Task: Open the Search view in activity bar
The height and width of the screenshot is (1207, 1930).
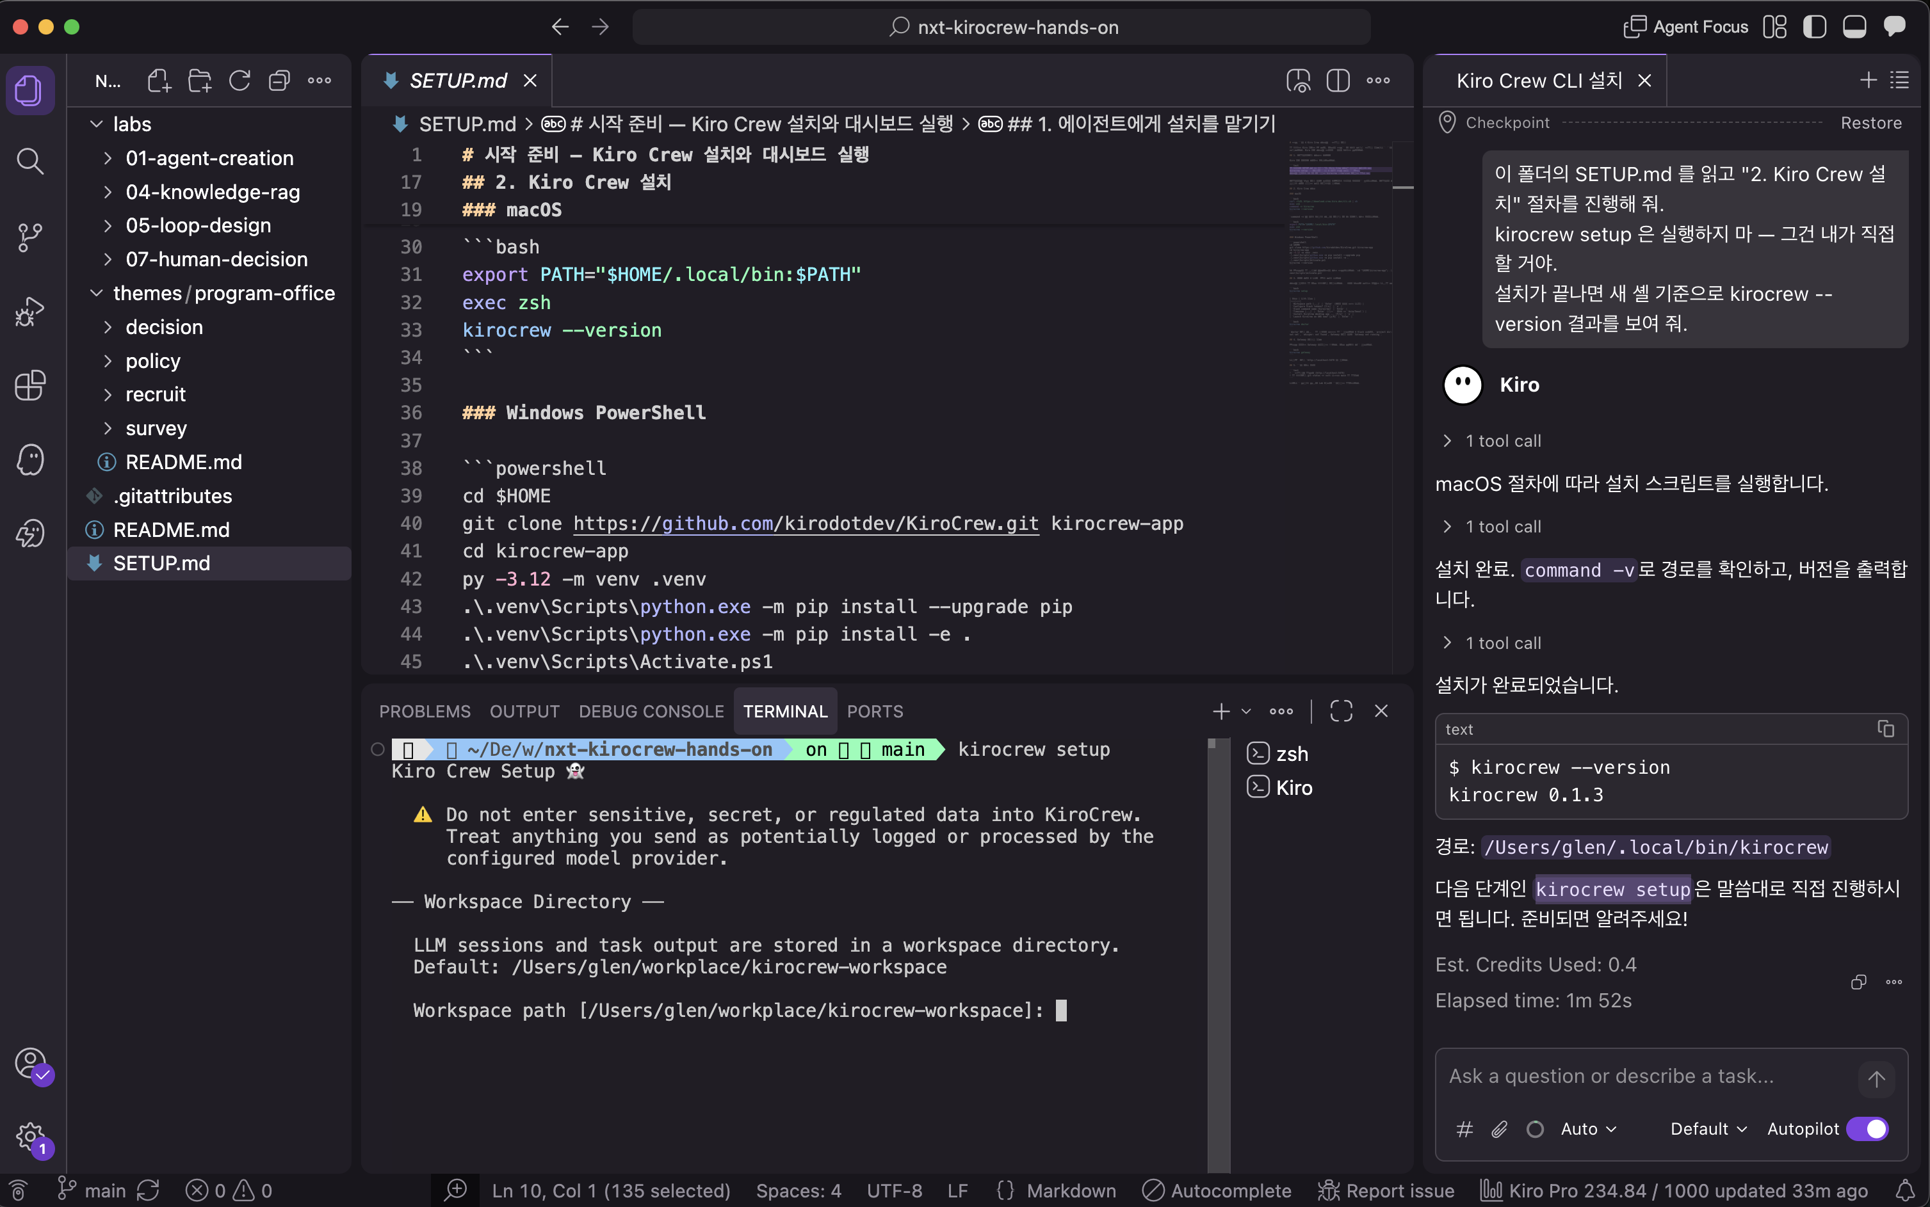Action: click(29, 162)
